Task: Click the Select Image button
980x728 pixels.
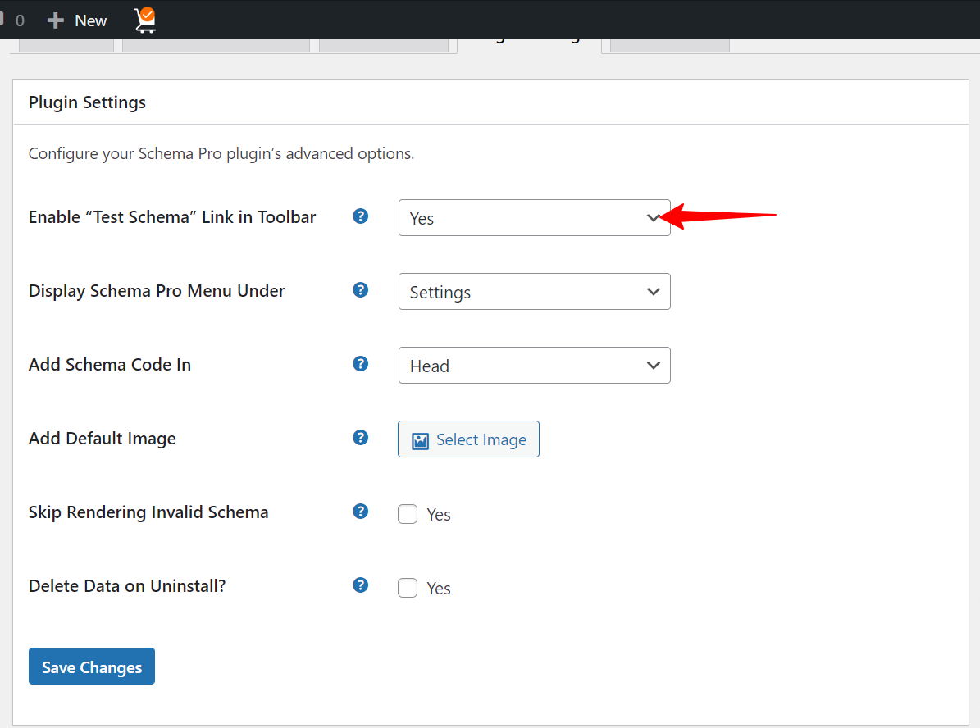Action: [x=468, y=439]
